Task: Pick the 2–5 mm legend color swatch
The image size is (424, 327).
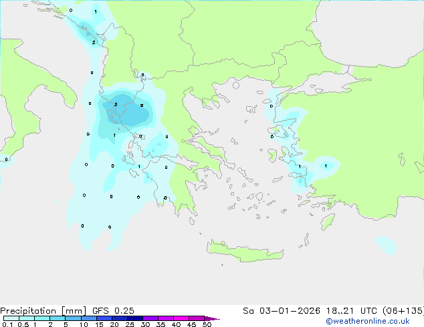Action: 58,318
